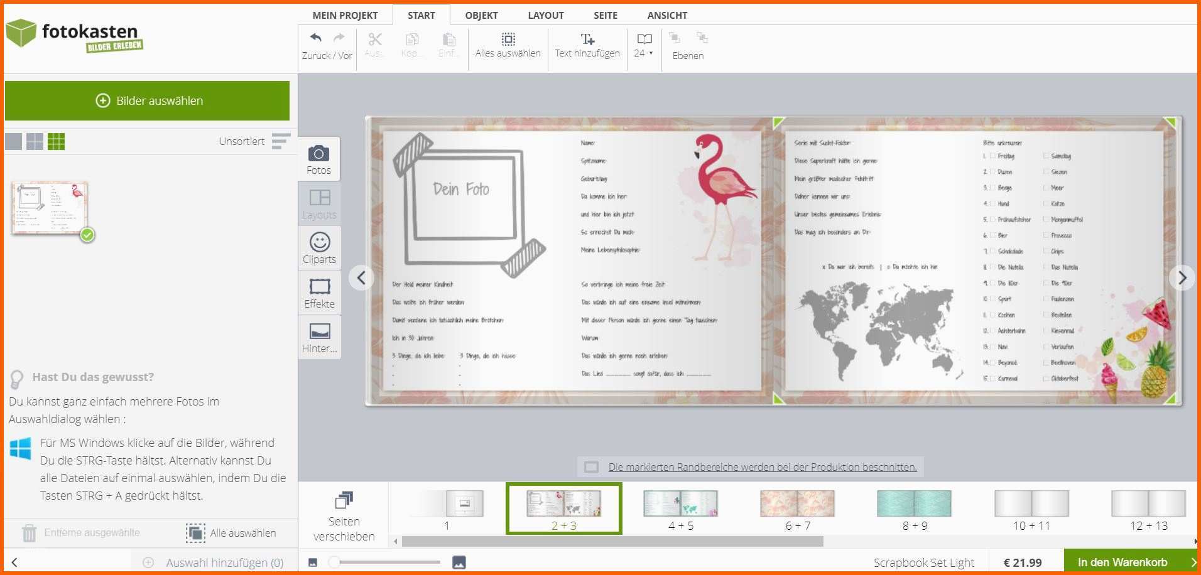Viewport: 1201px width, 575px height.
Task: Click Scrapbook Set Light product name
Action: tap(923, 562)
